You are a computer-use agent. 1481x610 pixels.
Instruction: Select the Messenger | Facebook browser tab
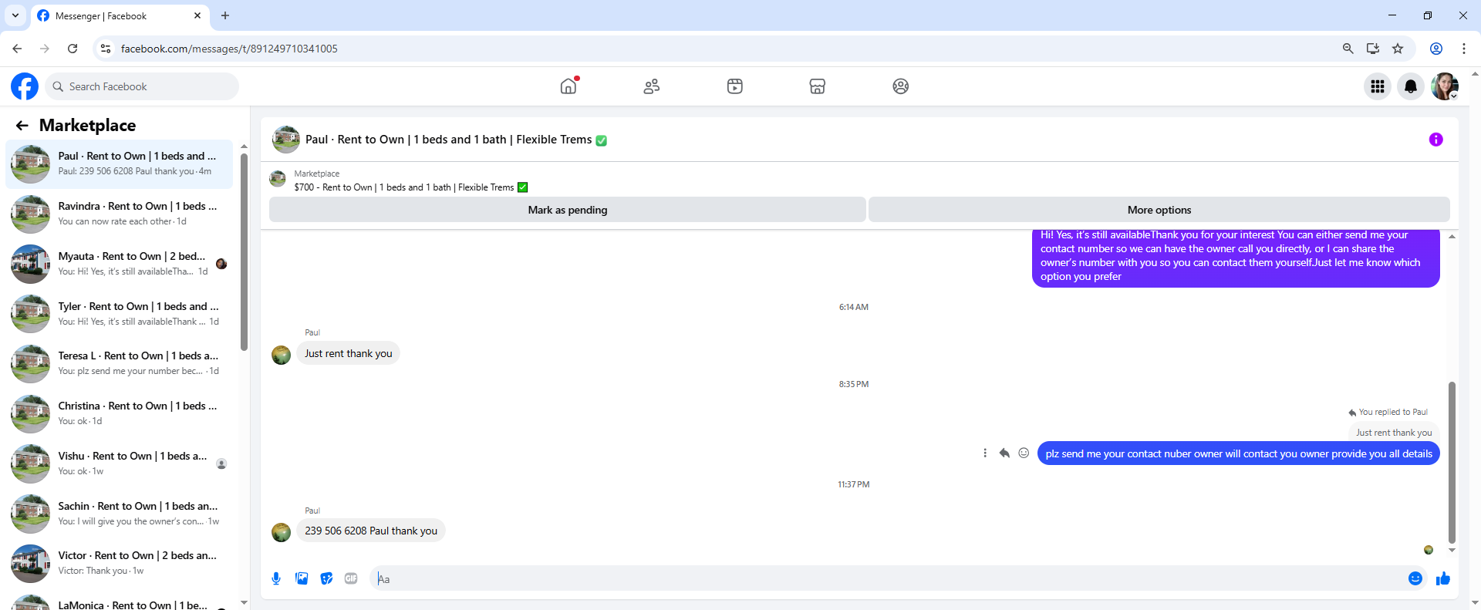(x=120, y=15)
